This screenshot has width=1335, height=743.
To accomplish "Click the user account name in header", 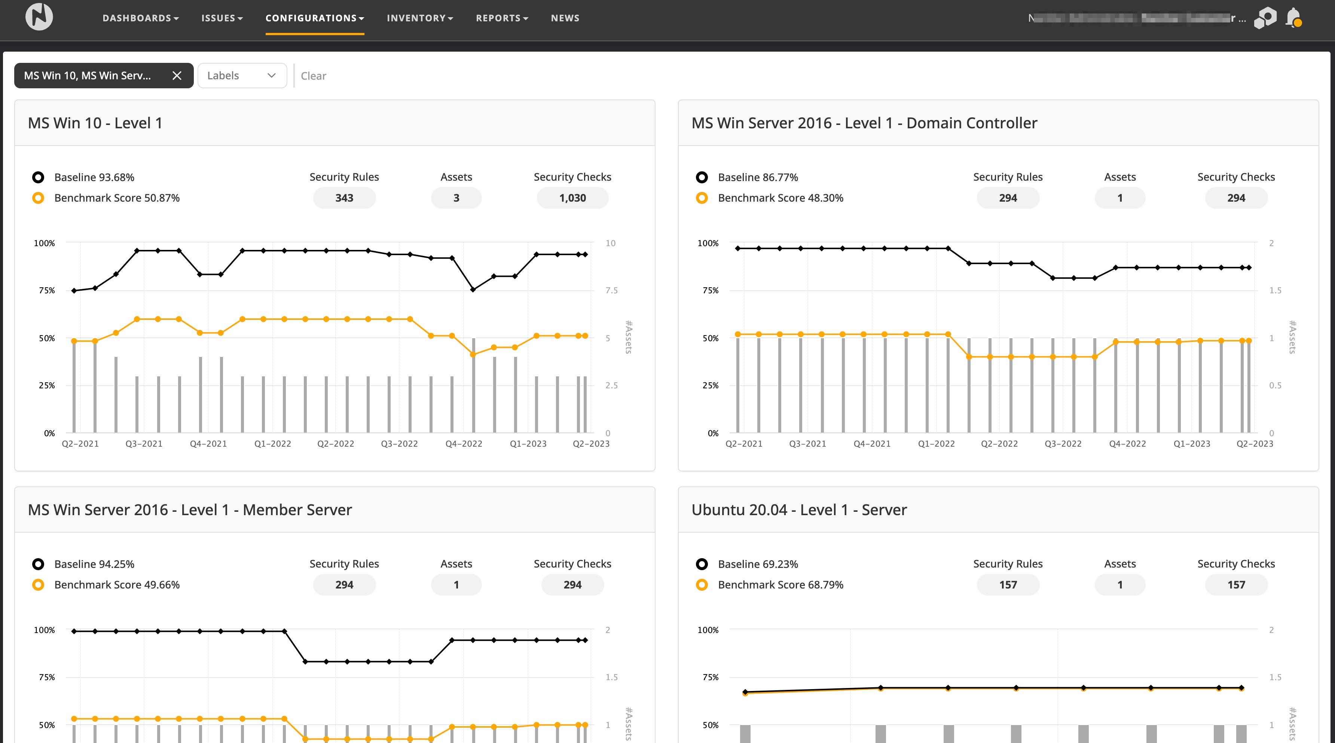I will click(x=1136, y=18).
